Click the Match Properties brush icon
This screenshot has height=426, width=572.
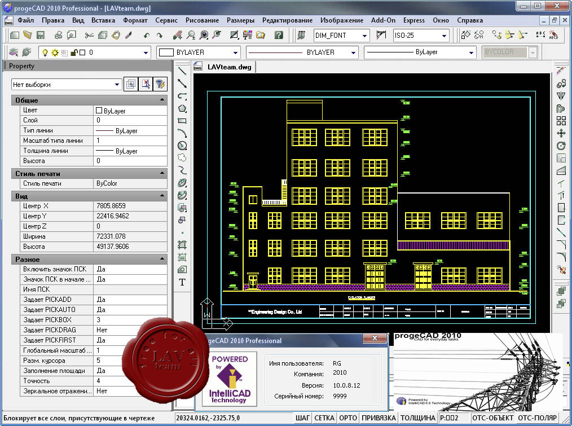coord(129,35)
